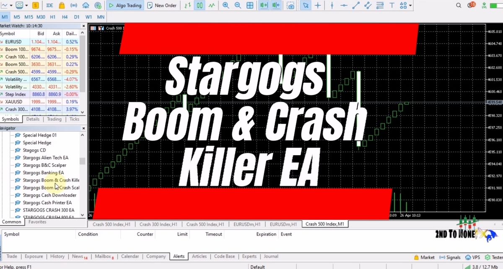Click the New Order button

point(162,5)
